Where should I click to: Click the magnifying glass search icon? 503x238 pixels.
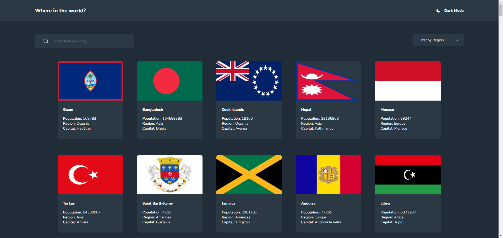46,41
